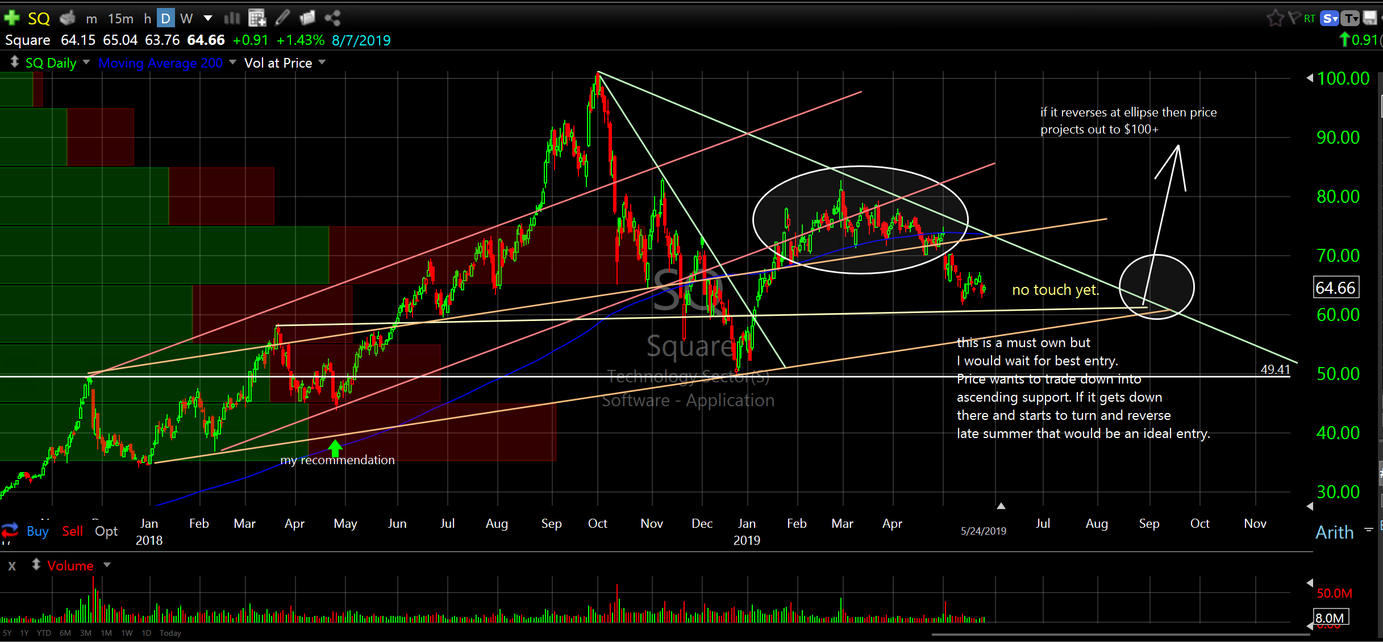Click the share chart icon
Viewport: 1383px width, 642px height.
click(x=332, y=18)
